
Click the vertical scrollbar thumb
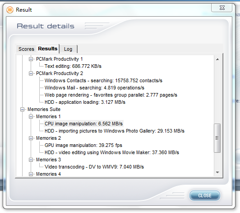coord(217,138)
